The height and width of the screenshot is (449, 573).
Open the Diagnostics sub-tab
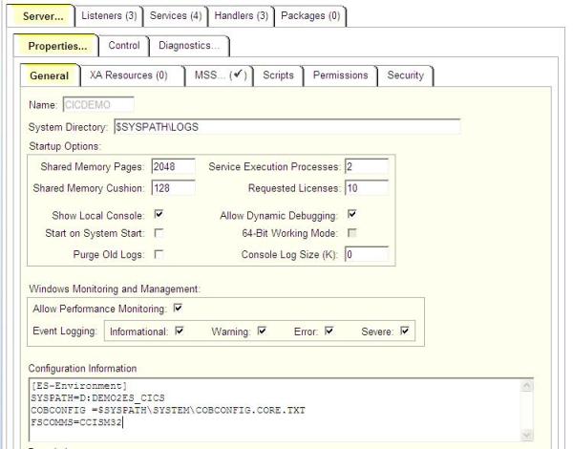point(189,46)
